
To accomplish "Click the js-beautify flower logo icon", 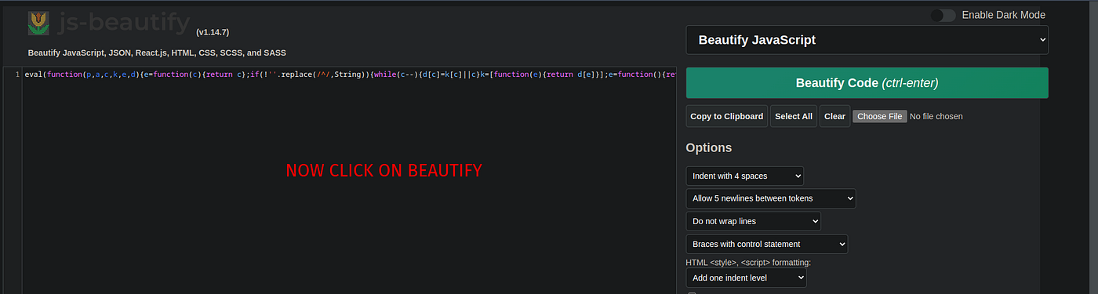I will coord(38,24).
